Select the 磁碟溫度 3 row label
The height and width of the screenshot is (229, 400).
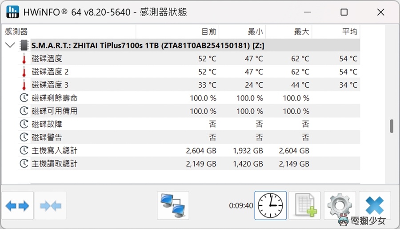(50, 85)
